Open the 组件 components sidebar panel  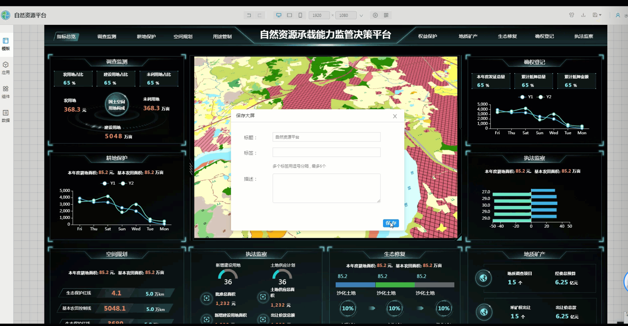(x=6, y=92)
